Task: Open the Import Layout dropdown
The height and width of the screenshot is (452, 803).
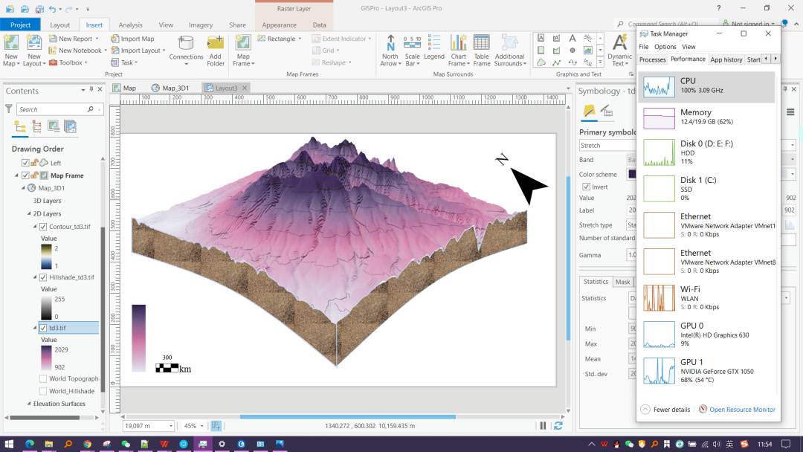Action: pyautogui.click(x=164, y=50)
